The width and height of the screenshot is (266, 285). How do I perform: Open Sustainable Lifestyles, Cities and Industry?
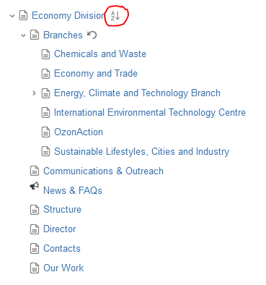coord(141,151)
